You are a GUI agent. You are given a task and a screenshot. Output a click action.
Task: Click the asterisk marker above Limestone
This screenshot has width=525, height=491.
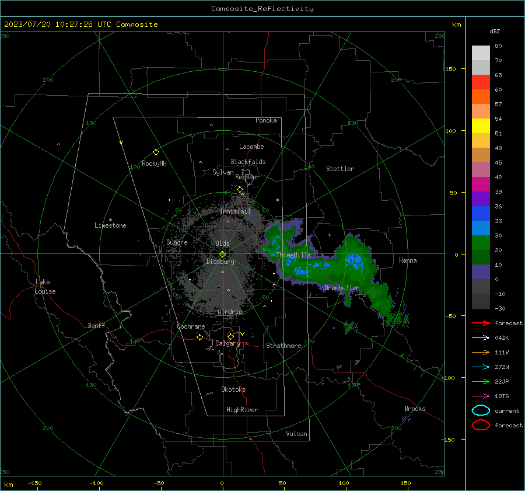click(110, 220)
